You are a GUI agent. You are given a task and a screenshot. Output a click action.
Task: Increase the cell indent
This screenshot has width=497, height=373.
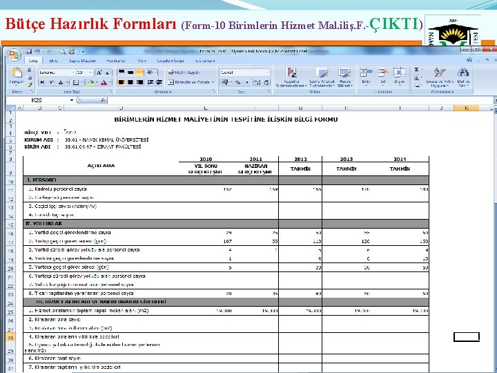click(159, 82)
